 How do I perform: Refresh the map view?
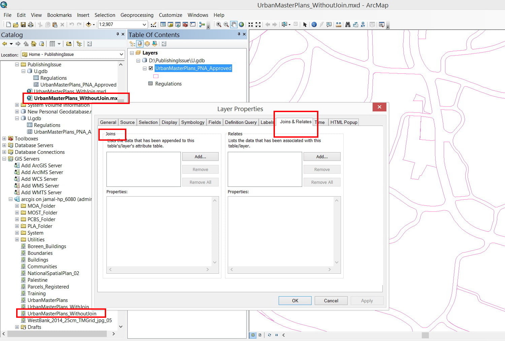(269, 335)
